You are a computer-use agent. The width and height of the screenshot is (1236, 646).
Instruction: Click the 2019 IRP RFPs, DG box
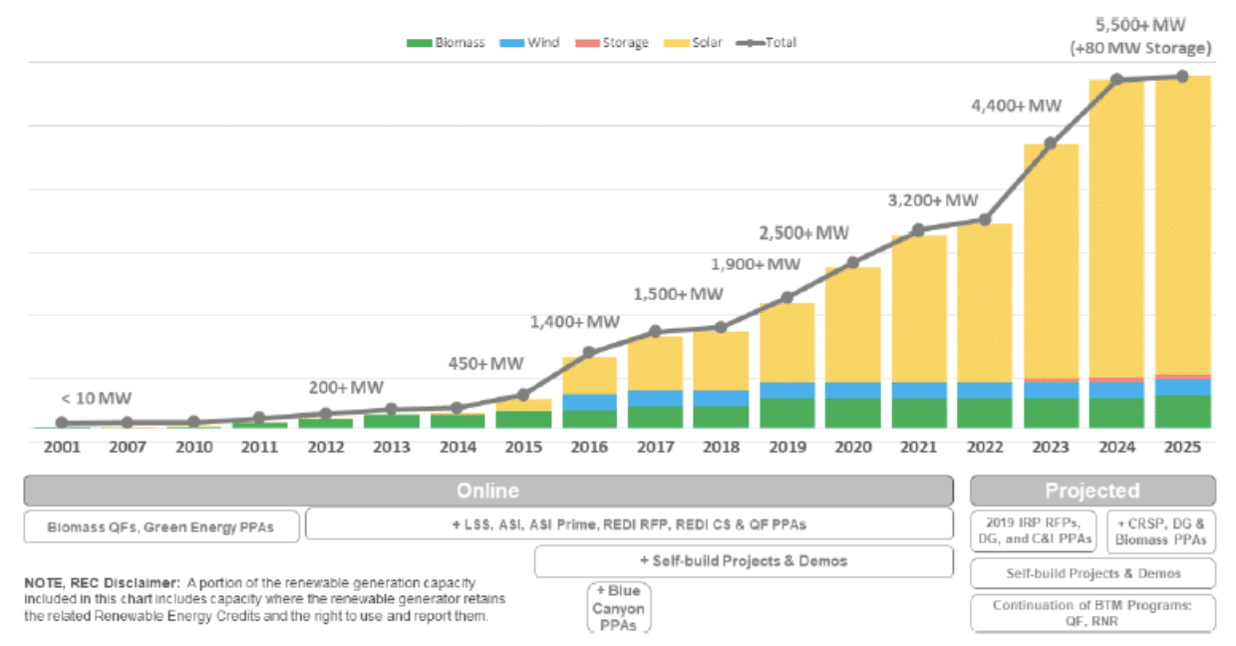click(x=1034, y=532)
